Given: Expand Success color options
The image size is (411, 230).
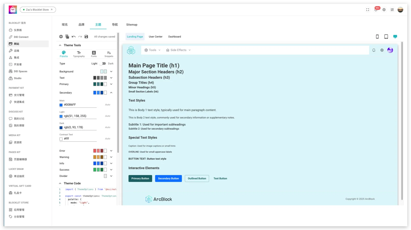Looking at the screenshot, I should [111, 170].
